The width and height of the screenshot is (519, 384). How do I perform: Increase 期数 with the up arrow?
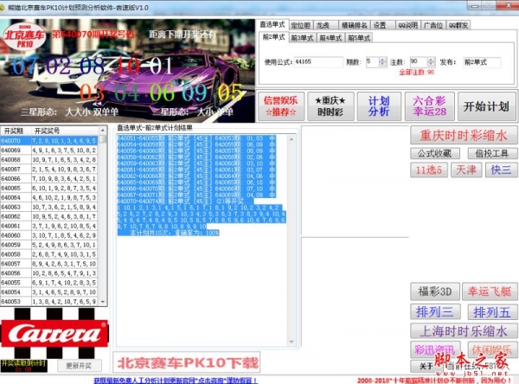(382, 60)
